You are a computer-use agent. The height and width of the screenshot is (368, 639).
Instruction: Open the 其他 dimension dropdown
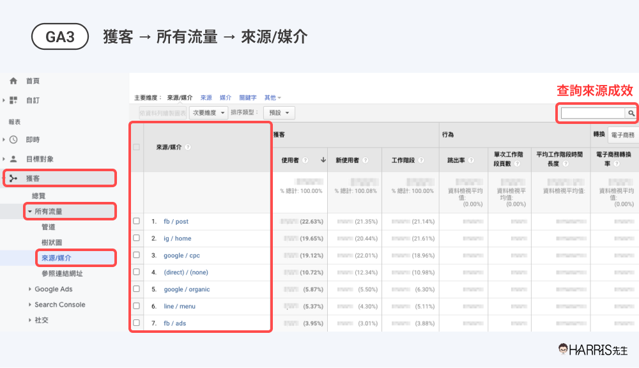tap(273, 98)
